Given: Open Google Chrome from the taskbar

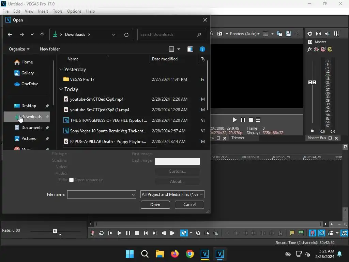Looking at the screenshot, I should tap(189, 254).
